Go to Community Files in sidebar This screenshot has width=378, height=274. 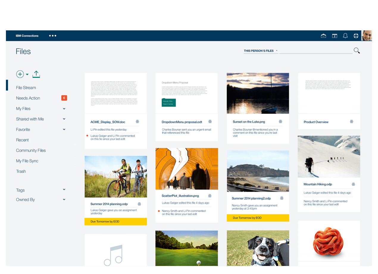click(31, 150)
